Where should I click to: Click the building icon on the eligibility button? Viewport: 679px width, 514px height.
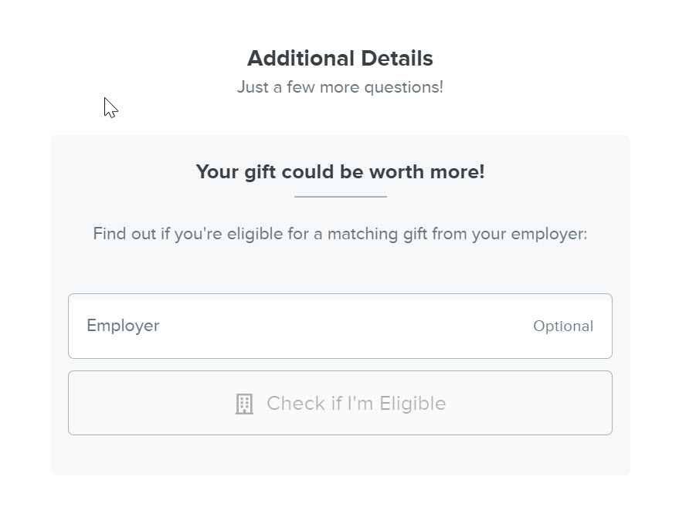point(244,404)
